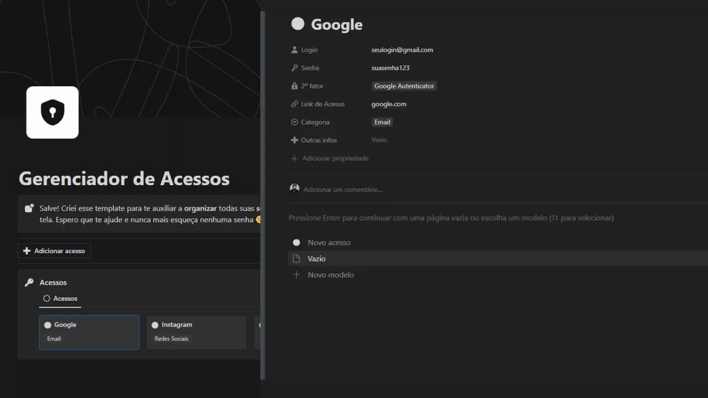708x398 pixels.
Task: Click the 2º fator property label
Action: tap(312, 86)
